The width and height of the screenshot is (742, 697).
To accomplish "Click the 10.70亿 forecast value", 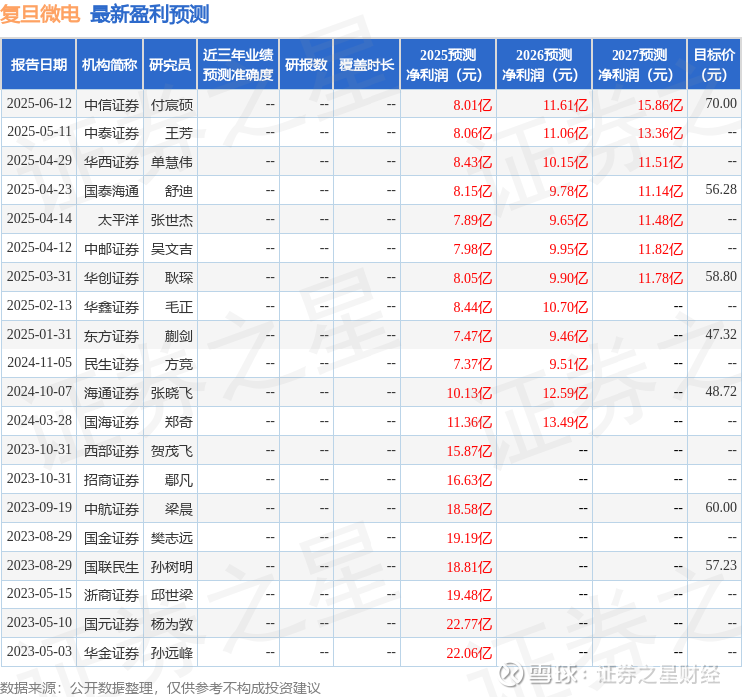I will click(x=565, y=307).
